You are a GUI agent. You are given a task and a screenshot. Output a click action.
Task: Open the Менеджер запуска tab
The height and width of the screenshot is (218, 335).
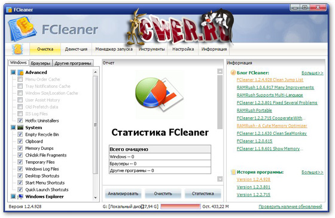click(114, 49)
